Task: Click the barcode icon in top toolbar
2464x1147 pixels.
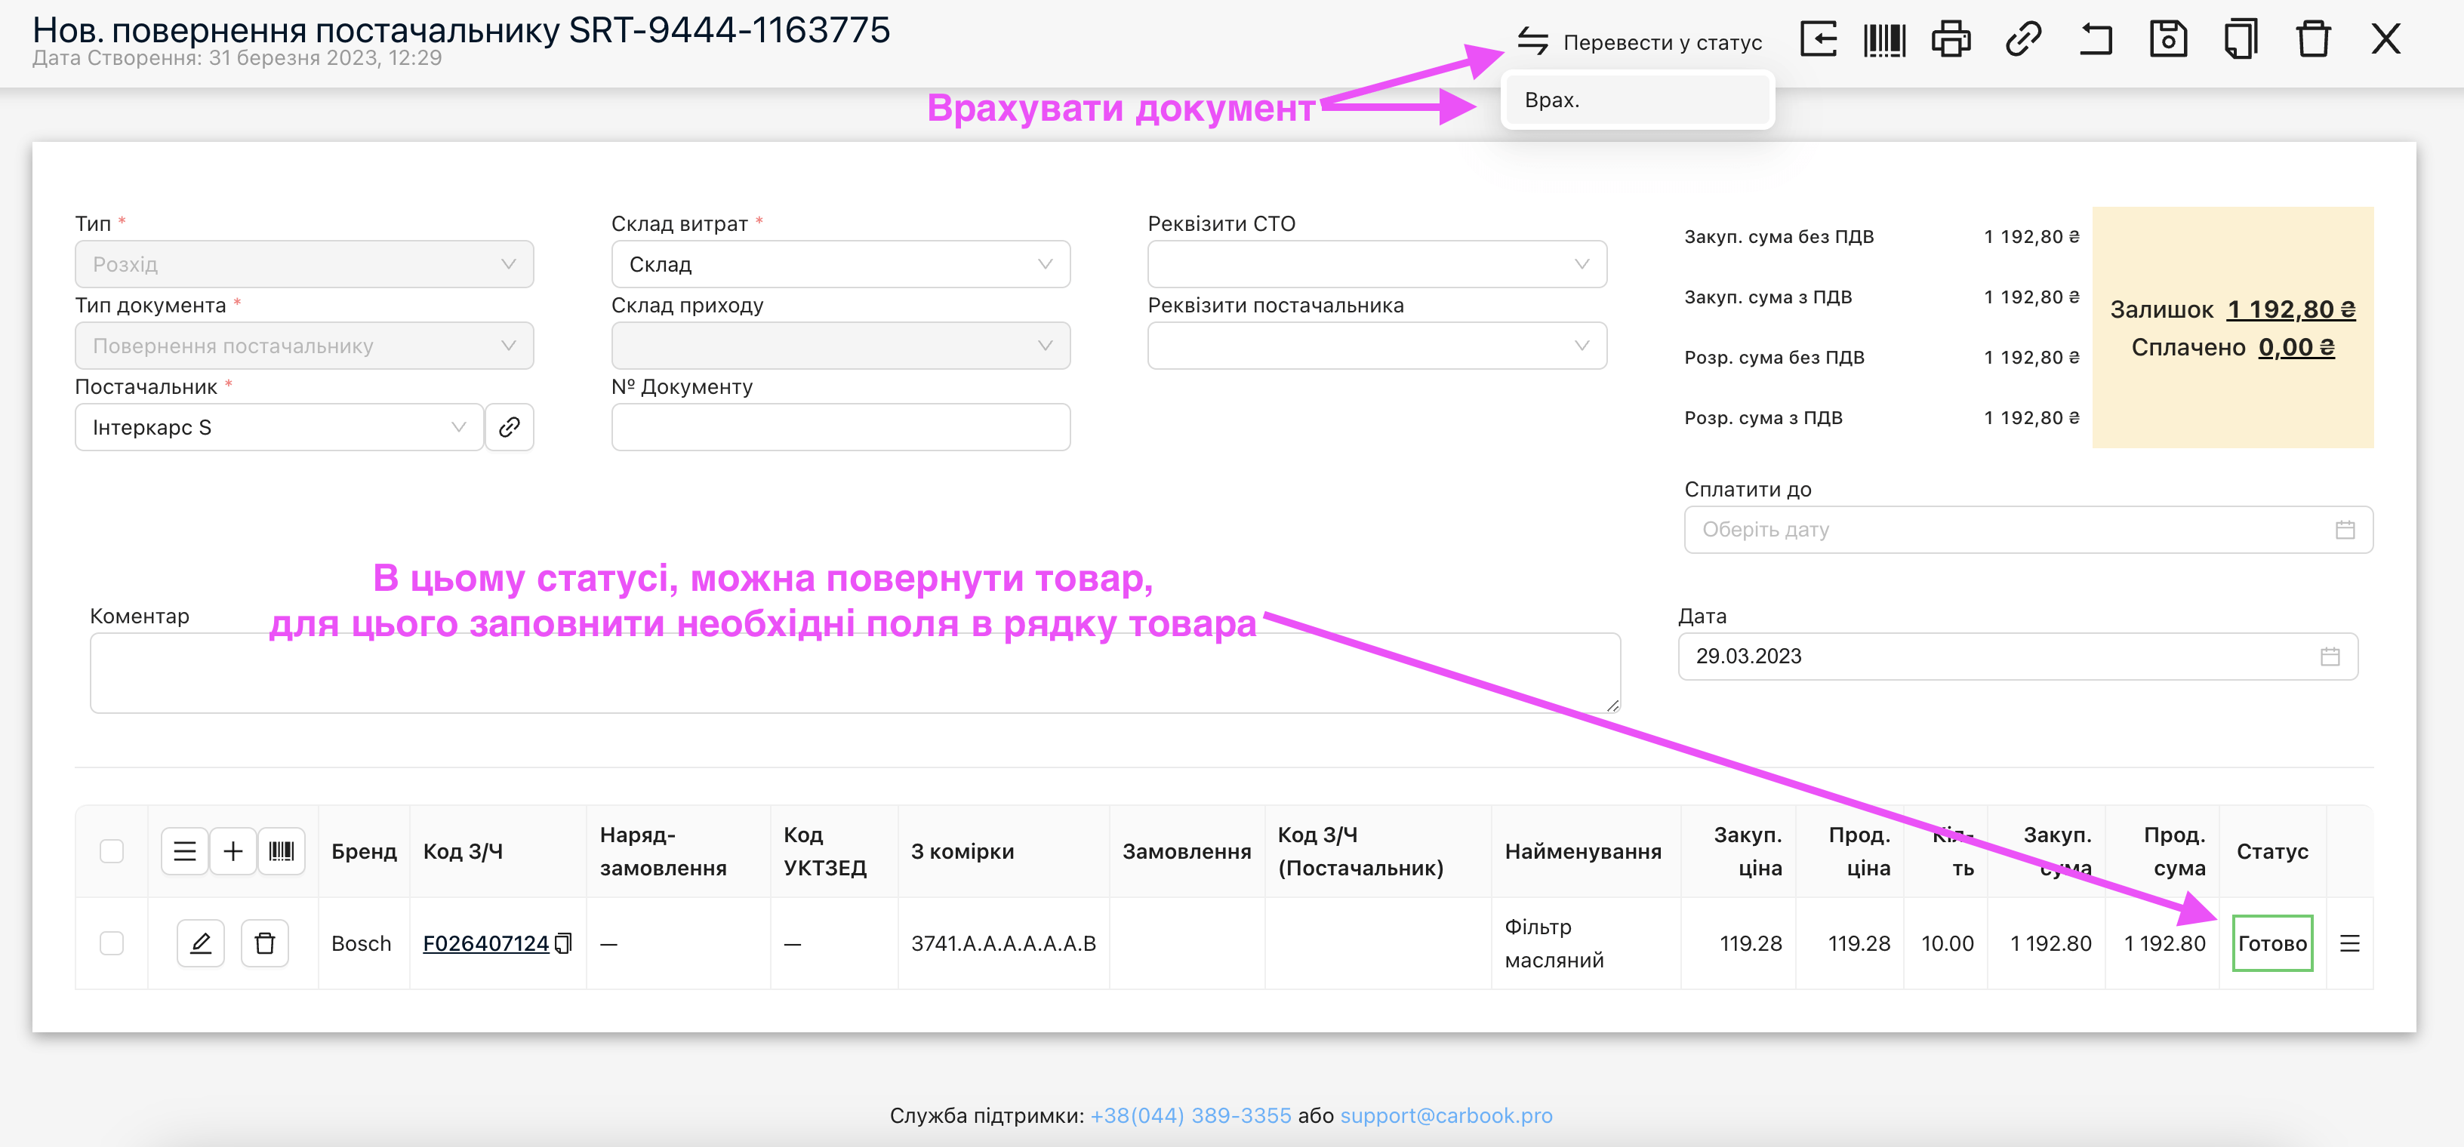Action: 1883,40
